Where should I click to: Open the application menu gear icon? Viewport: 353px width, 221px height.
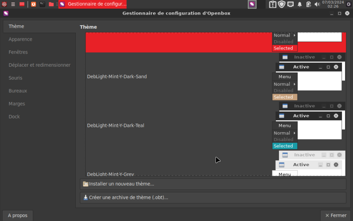4,4
